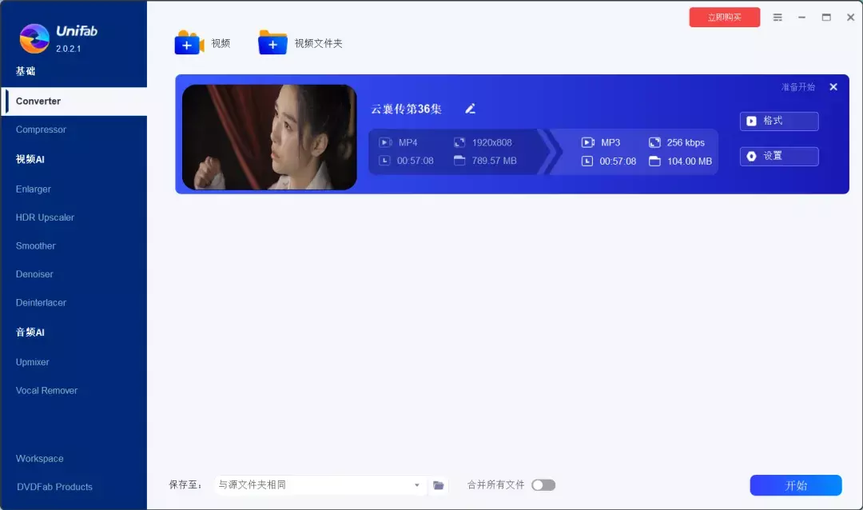Open DVDFab Products link
This screenshot has width=863, height=510.
coord(54,487)
